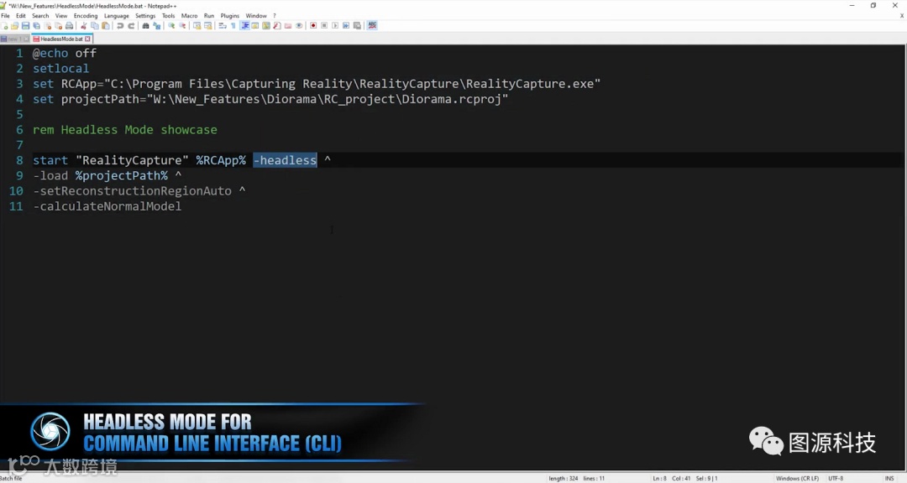This screenshot has width=907, height=483.
Task: Open the Plugins menu
Action: pos(229,16)
